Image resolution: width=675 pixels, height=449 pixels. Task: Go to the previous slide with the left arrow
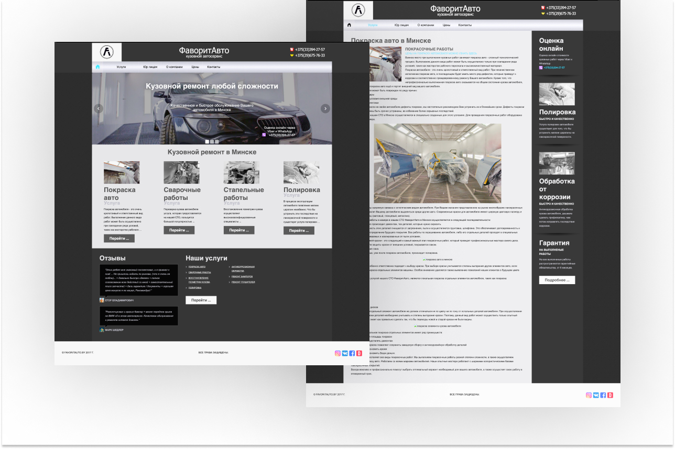98,108
